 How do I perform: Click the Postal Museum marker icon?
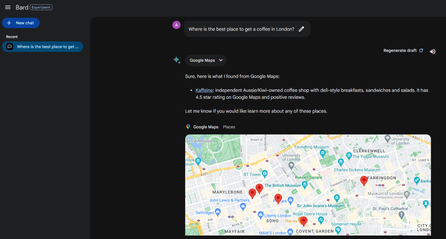point(349,155)
